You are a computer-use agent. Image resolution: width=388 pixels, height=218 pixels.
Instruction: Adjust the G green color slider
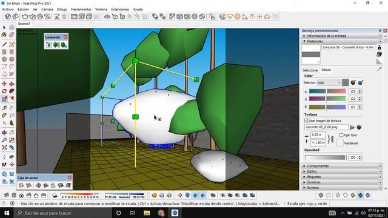tap(327, 99)
